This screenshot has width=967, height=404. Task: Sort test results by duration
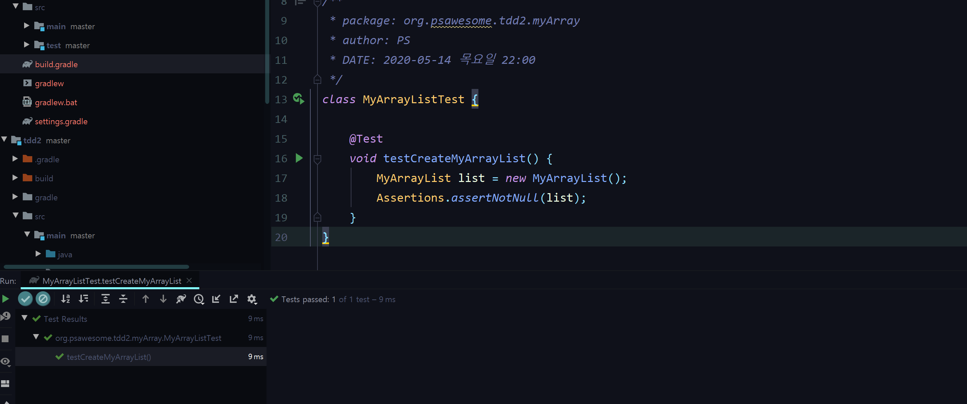click(83, 299)
